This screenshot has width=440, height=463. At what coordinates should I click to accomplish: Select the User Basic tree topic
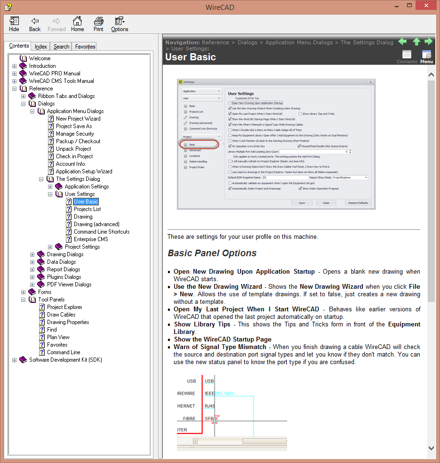[x=86, y=202]
